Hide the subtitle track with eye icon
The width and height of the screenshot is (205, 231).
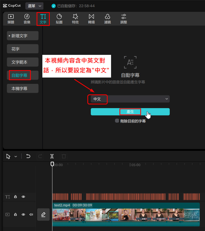pyautogui.click(x=23, y=197)
